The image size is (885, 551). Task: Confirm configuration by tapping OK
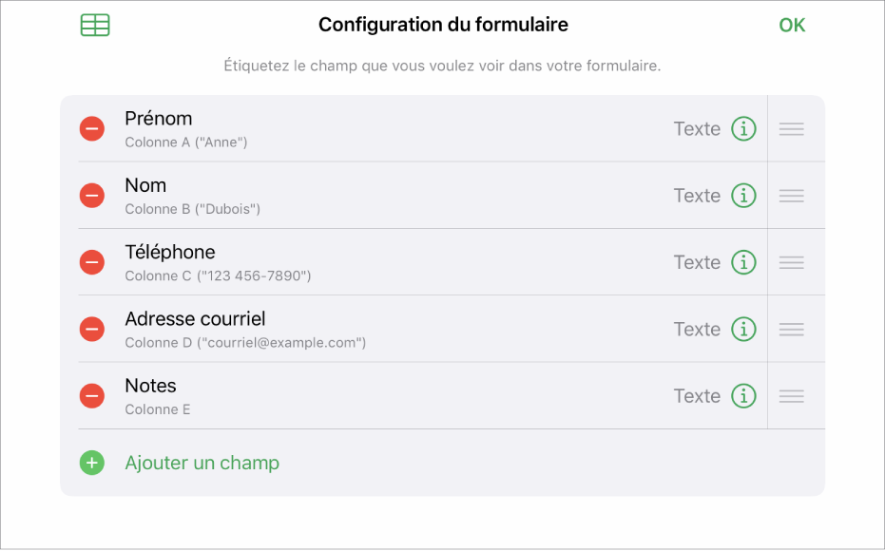point(792,24)
